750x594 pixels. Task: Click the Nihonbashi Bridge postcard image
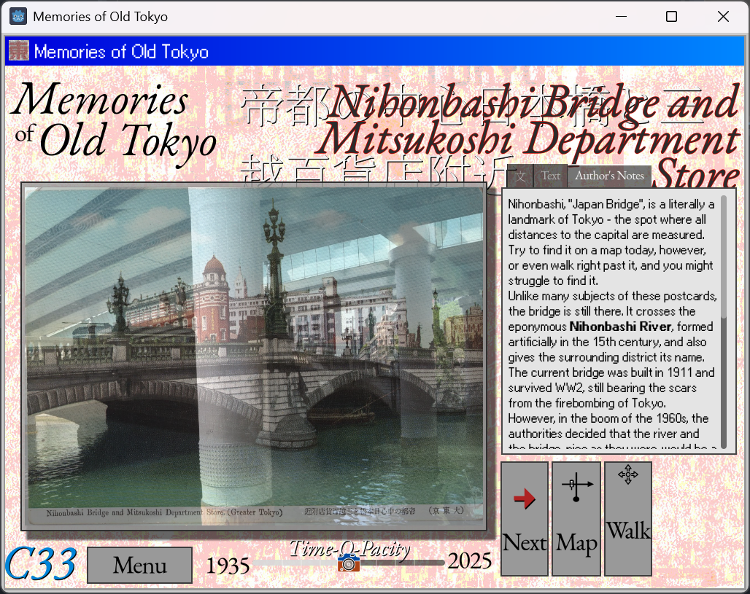pos(254,356)
